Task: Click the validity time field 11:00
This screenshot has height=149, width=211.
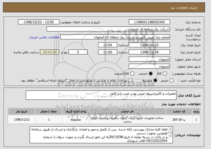Action: pos(108,52)
